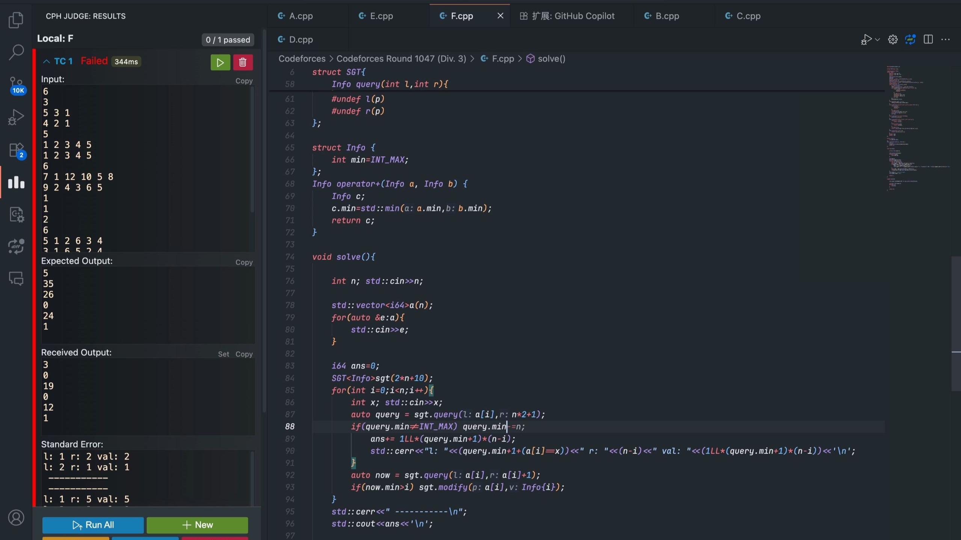Open Extensions view with 2 badge

[17, 151]
